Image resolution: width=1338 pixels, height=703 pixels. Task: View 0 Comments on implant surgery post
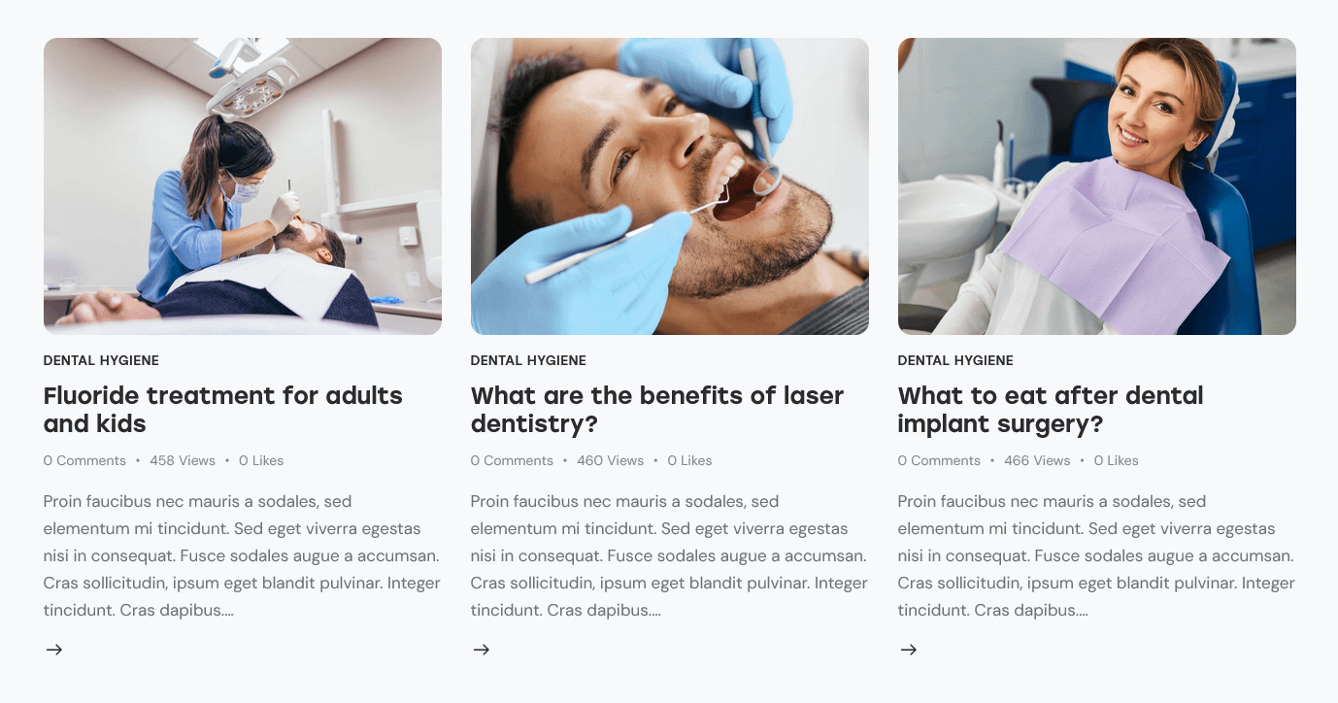pos(939,460)
